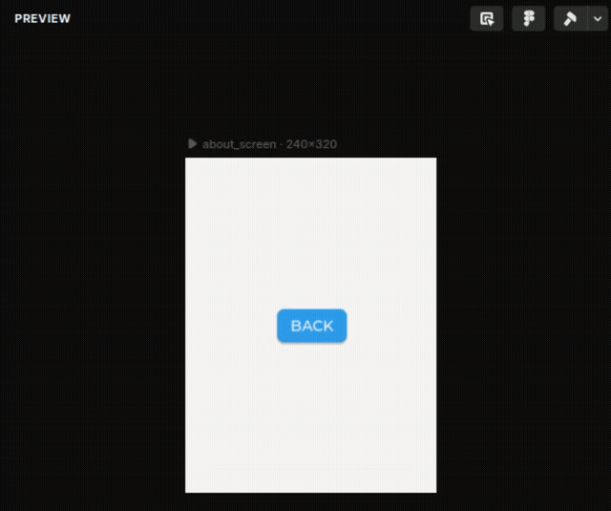Screen dimensions: 611x511
Task: Click empty white area above BACK button
Action: [x=310, y=229]
